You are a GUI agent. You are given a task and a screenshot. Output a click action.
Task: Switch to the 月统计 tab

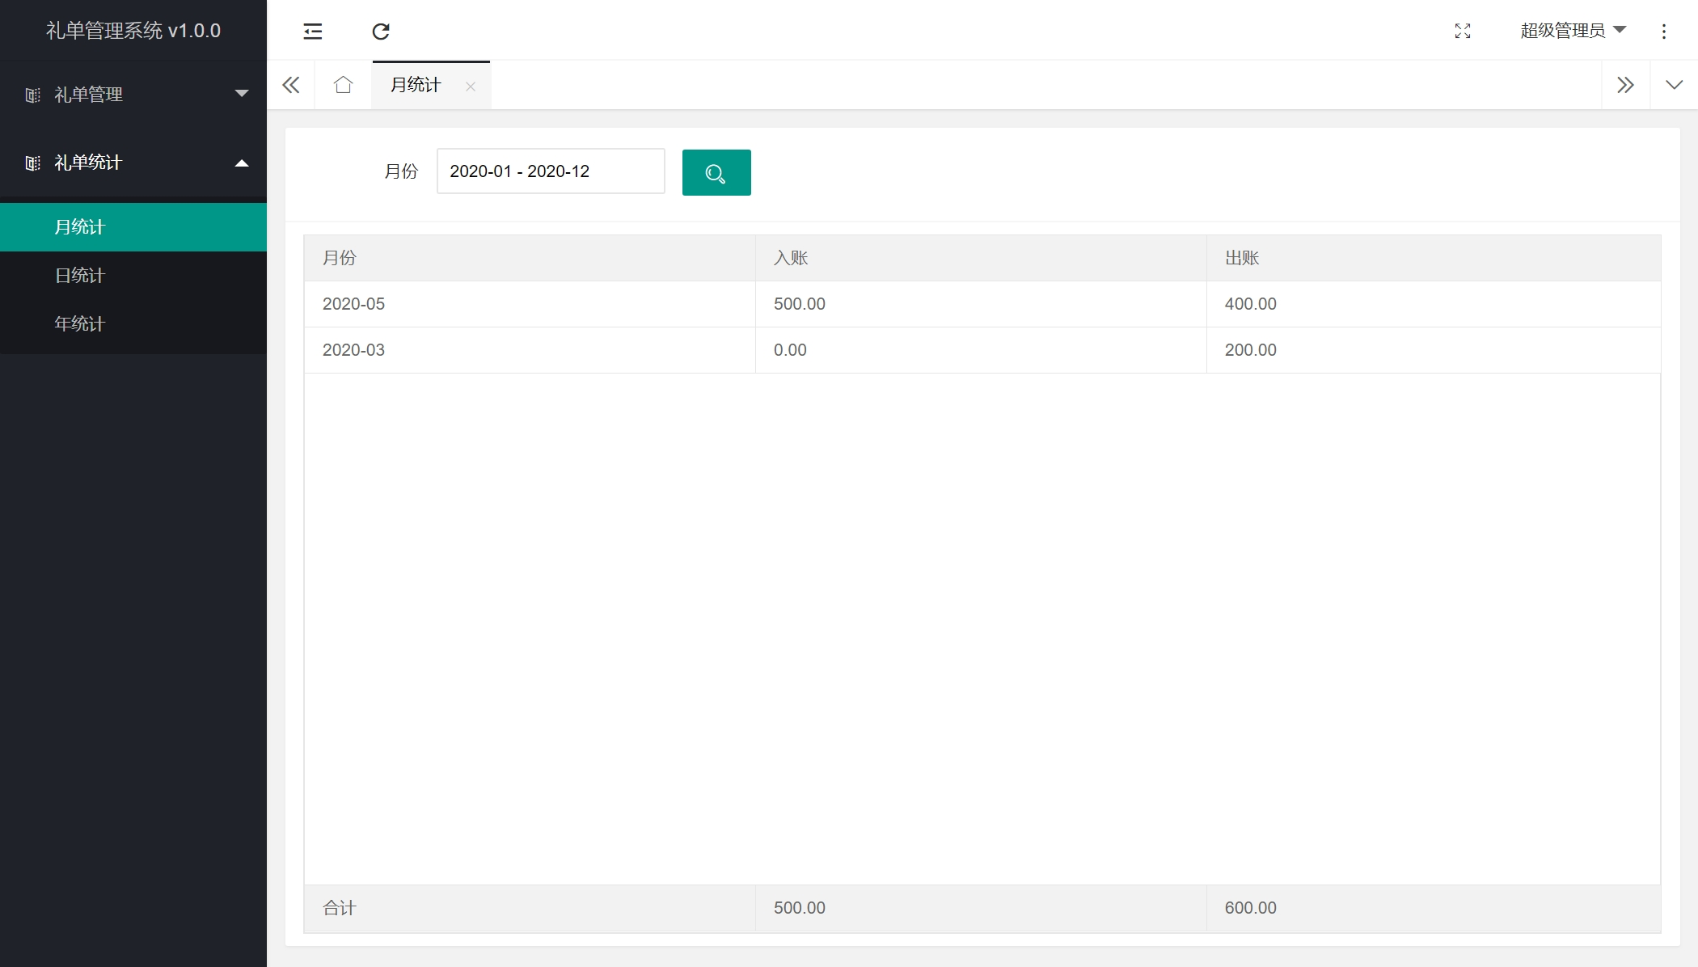click(416, 85)
